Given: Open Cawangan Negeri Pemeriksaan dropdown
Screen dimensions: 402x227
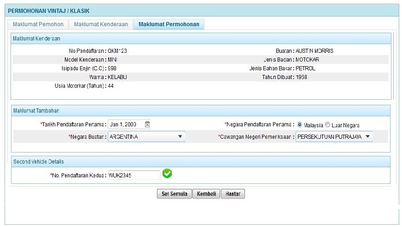Looking at the screenshot, I should point(334,136).
